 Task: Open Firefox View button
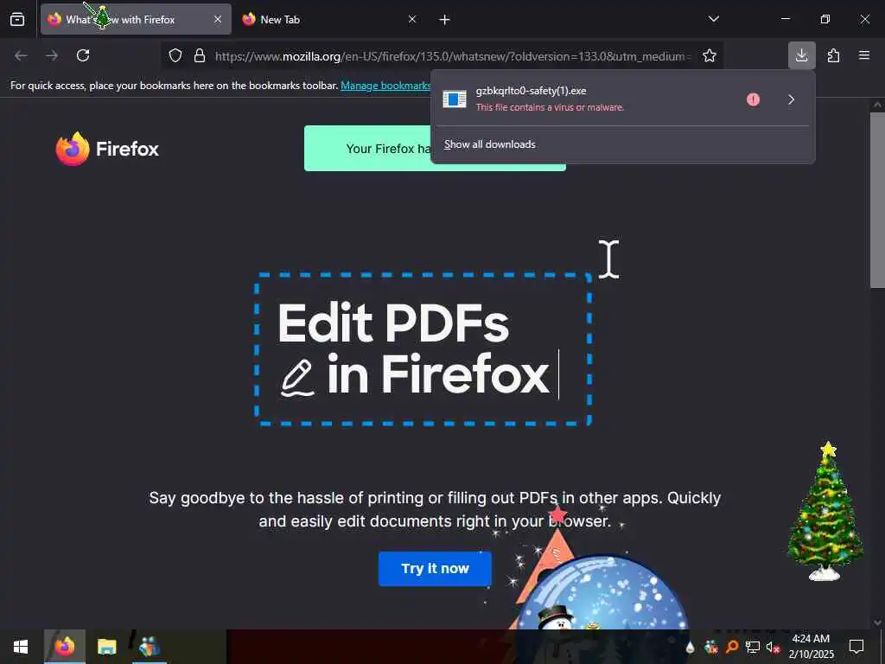[17, 19]
